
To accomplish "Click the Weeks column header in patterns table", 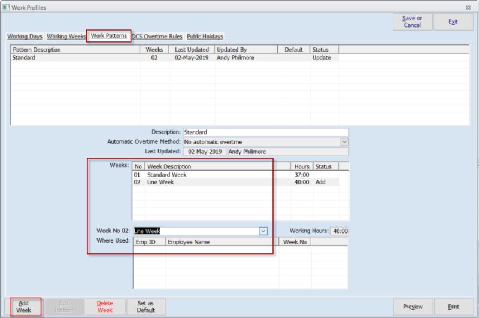I will click(154, 50).
